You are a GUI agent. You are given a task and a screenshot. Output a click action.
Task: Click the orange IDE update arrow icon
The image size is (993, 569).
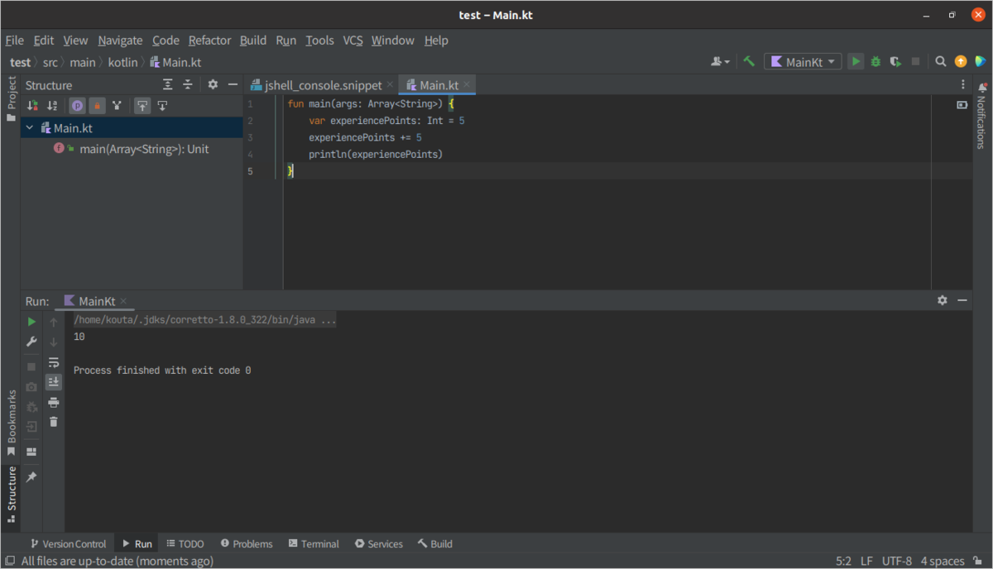click(961, 61)
